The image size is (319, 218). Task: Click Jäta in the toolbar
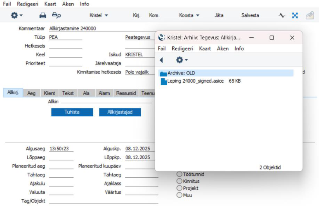click(219, 15)
